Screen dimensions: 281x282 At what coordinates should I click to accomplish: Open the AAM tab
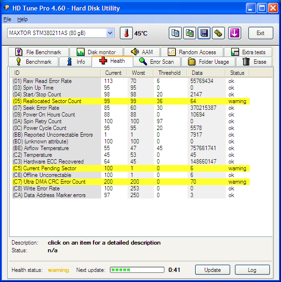(142, 52)
